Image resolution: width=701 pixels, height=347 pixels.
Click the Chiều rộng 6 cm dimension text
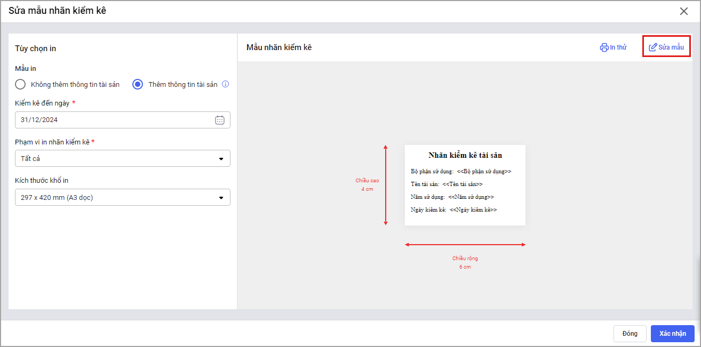465,263
